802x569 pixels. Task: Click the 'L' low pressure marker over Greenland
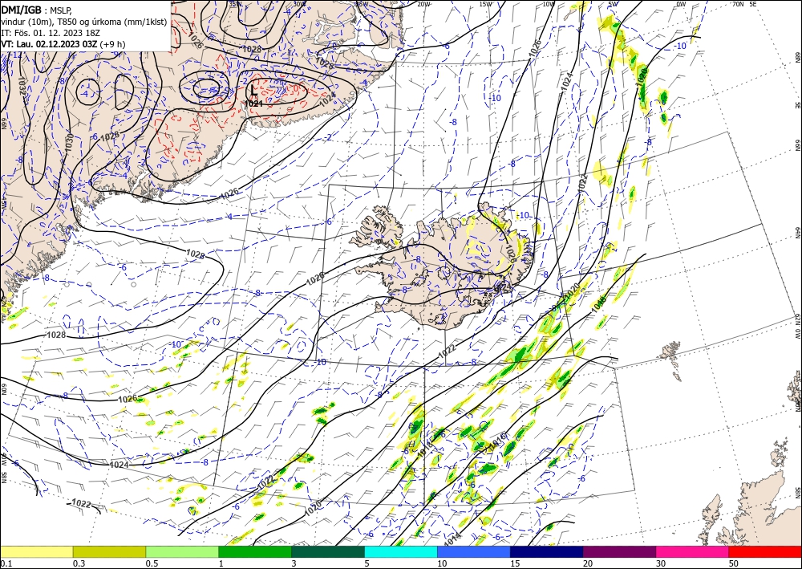tap(253, 91)
